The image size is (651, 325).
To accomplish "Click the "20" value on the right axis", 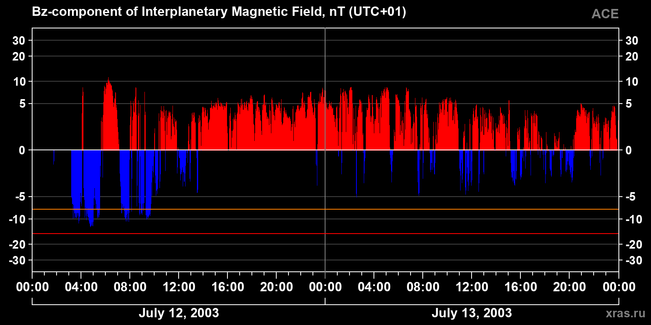I will [x=631, y=56].
